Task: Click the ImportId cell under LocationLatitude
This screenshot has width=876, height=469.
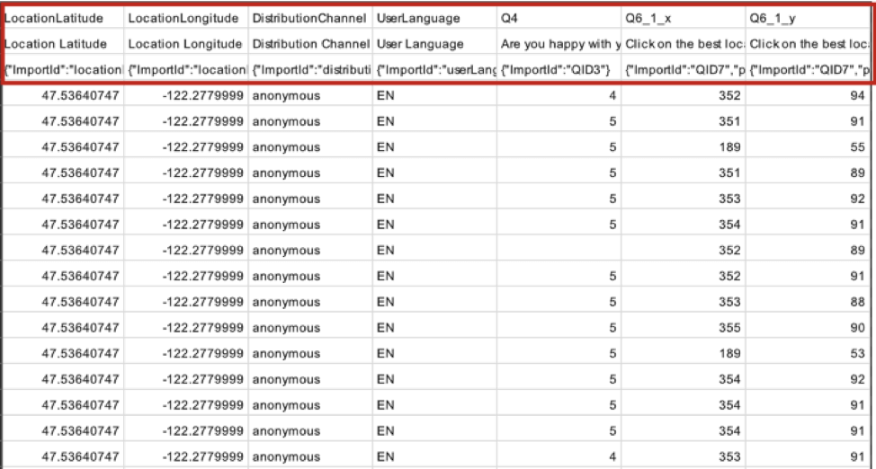Action: point(63,70)
